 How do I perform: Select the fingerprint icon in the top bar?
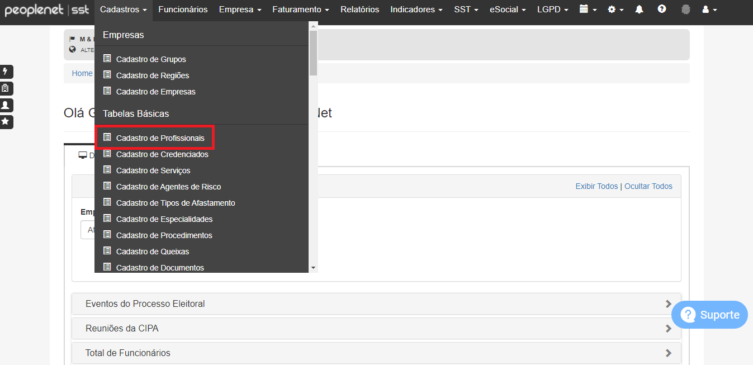pyautogui.click(x=685, y=10)
